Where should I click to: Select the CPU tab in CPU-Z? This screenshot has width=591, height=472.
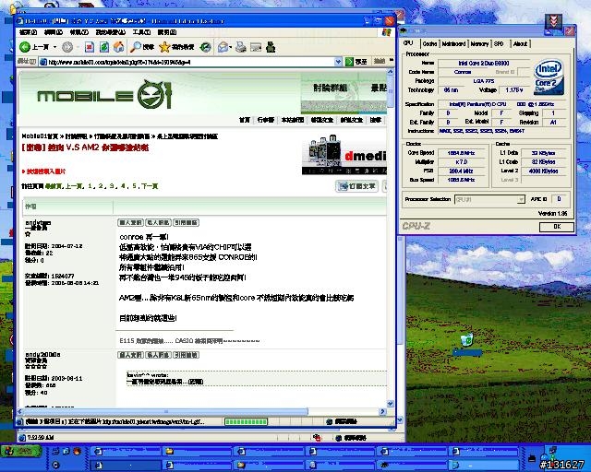click(x=408, y=43)
